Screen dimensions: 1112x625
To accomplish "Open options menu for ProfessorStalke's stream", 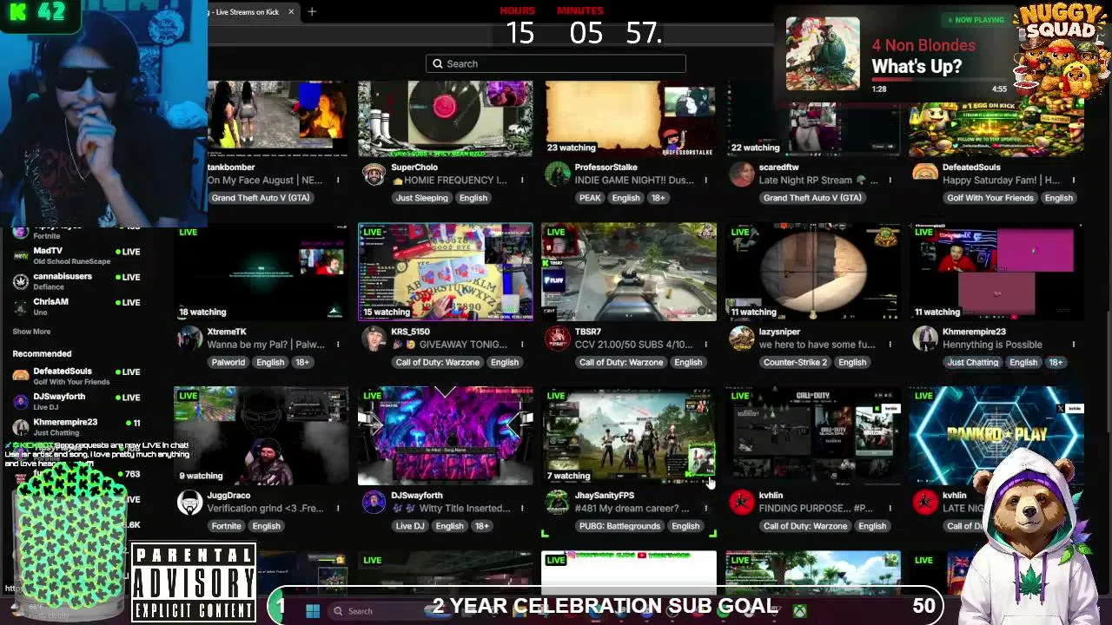I will 705,181.
